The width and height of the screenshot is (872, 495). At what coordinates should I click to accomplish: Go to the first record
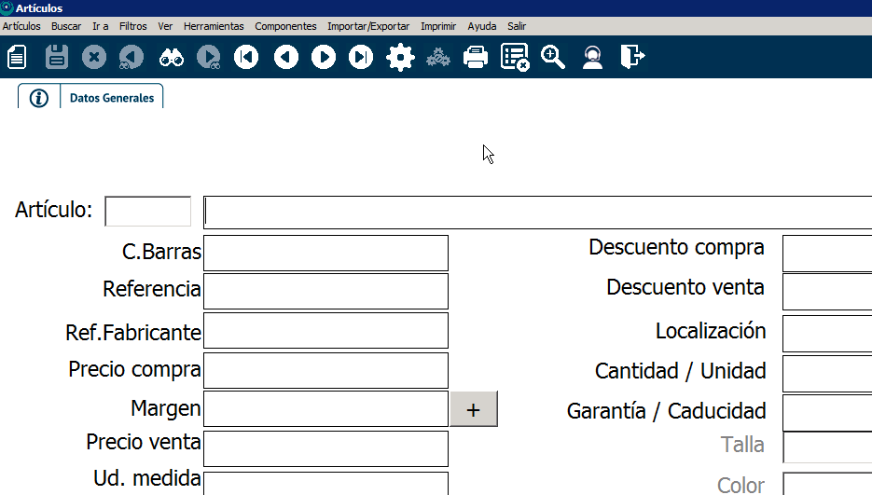click(246, 58)
